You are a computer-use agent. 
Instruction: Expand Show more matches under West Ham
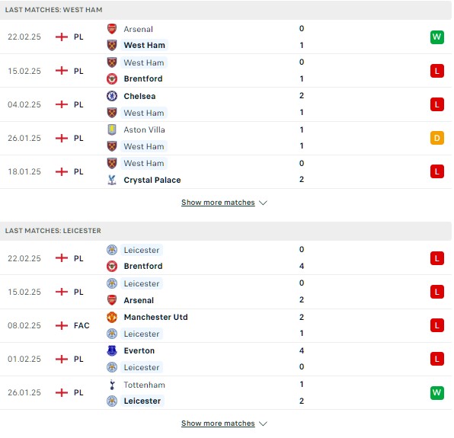pyautogui.click(x=218, y=203)
